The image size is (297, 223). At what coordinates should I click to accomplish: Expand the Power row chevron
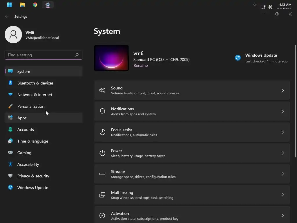(282, 153)
